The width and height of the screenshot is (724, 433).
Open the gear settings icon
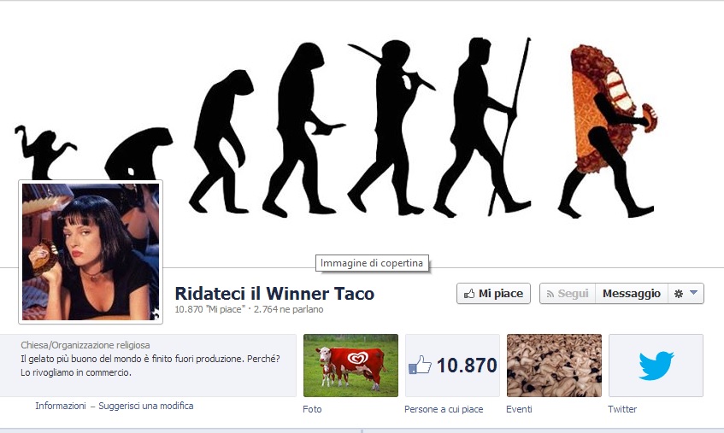679,294
